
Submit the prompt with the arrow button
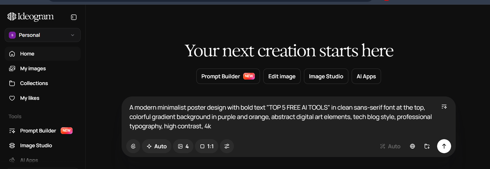pos(444,146)
